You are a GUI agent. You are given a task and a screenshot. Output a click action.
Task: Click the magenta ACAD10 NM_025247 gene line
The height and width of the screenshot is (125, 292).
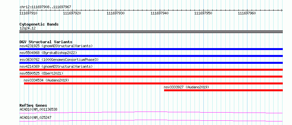click(151, 120)
